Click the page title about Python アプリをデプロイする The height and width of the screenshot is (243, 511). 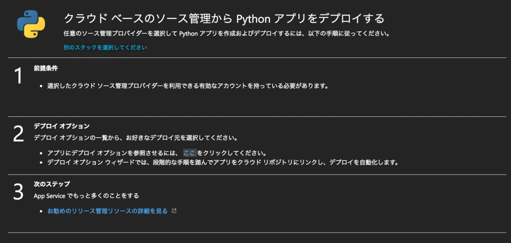224,18
